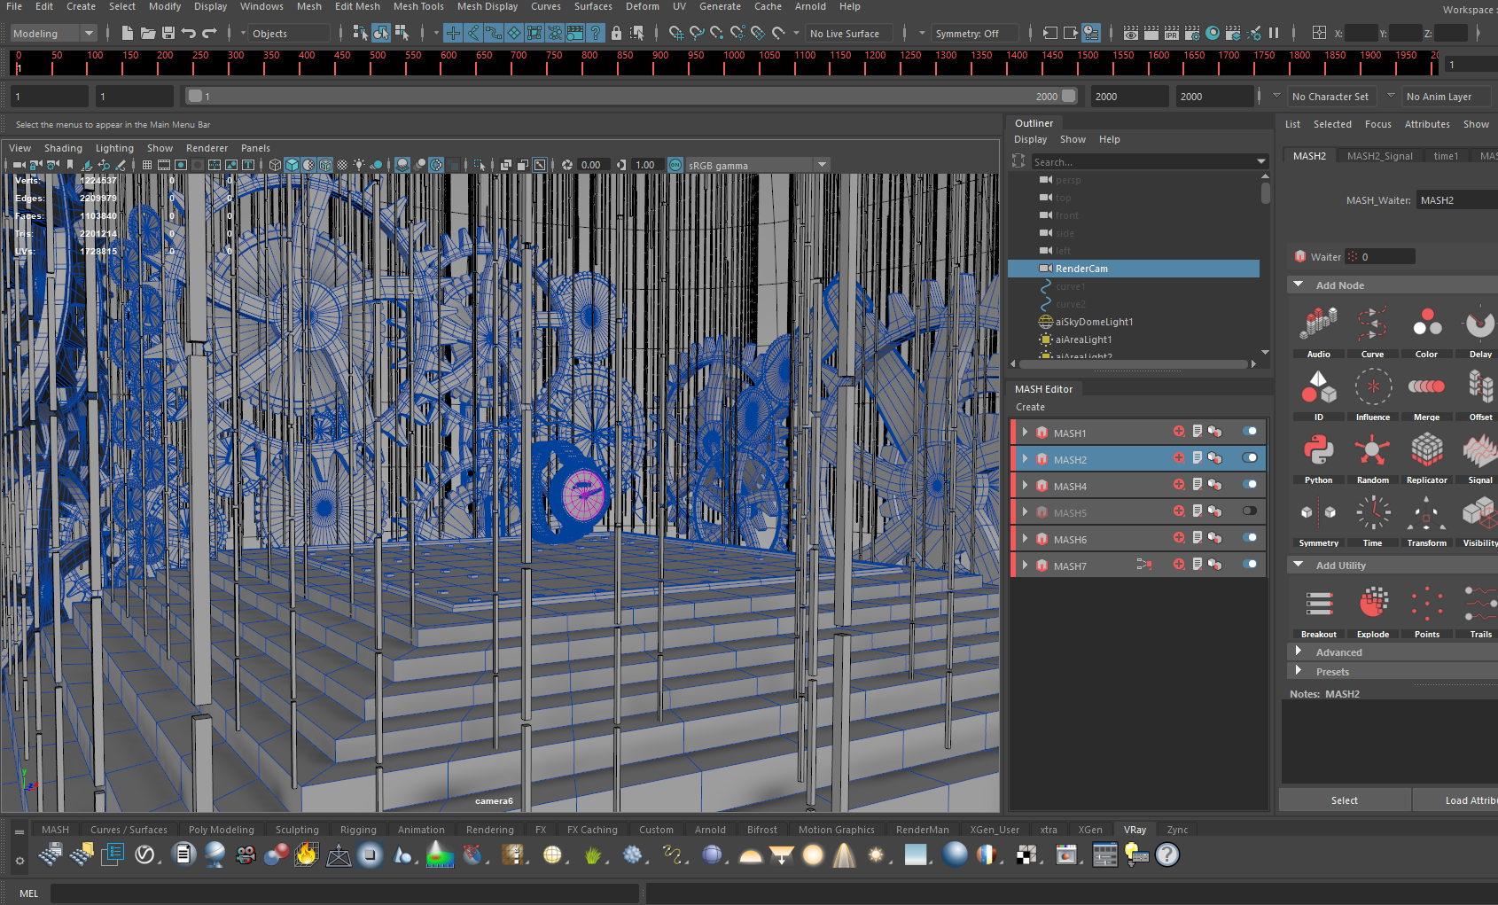Click the No Live Surface field

[x=848, y=34]
